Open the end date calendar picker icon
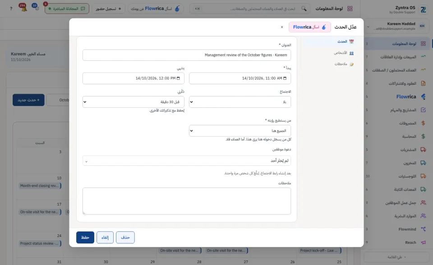This screenshot has height=265, width=433. point(178,78)
